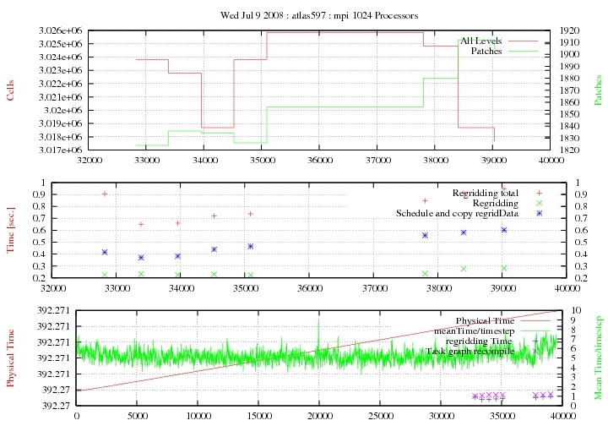Click the 'Regridding total' legend label
This screenshot has width=608, height=426.
(485, 193)
